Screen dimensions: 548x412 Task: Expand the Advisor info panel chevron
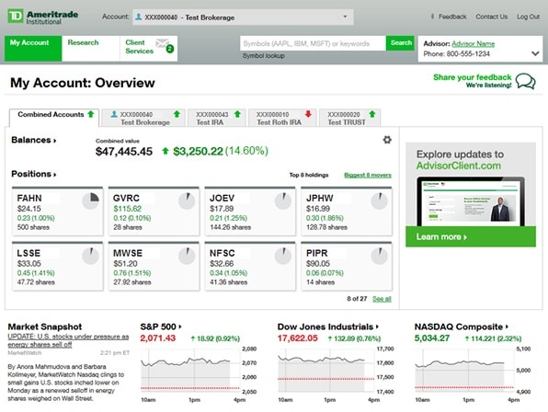(535, 53)
